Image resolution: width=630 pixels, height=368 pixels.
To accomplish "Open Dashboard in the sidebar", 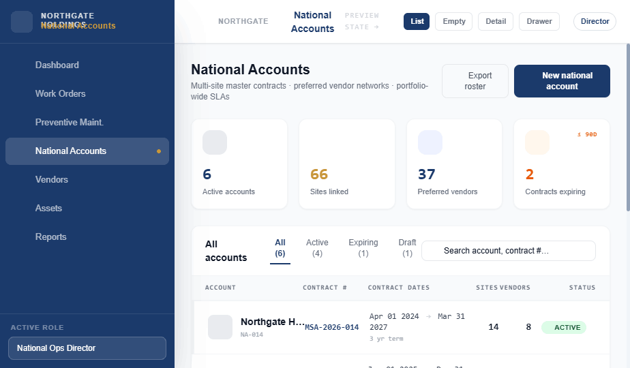I will point(87,65).
